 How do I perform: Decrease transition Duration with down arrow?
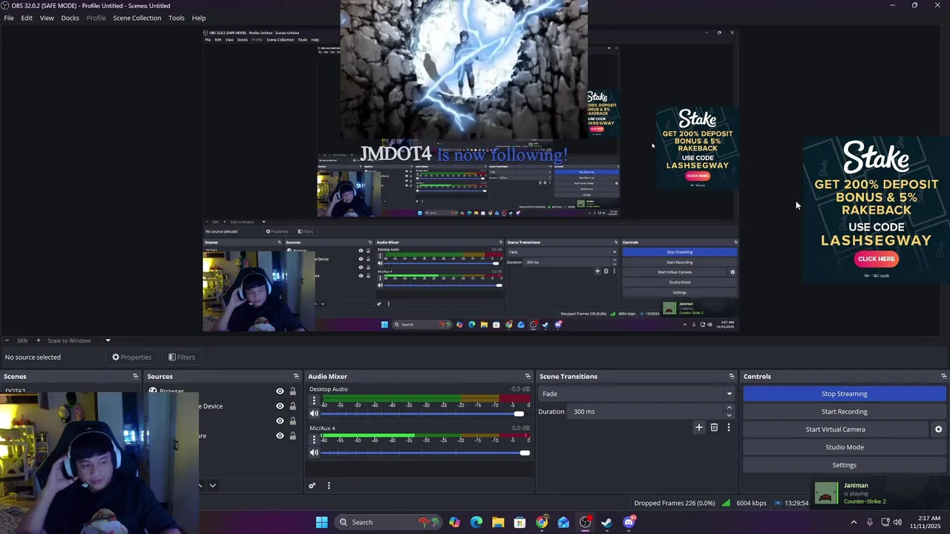729,415
